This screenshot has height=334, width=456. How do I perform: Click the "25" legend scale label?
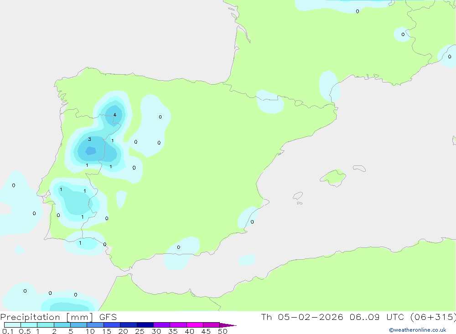pos(140,331)
